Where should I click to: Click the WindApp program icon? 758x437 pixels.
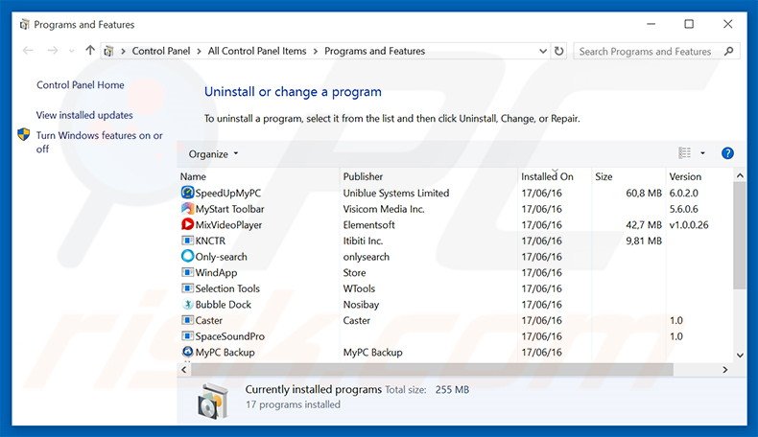coord(187,272)
